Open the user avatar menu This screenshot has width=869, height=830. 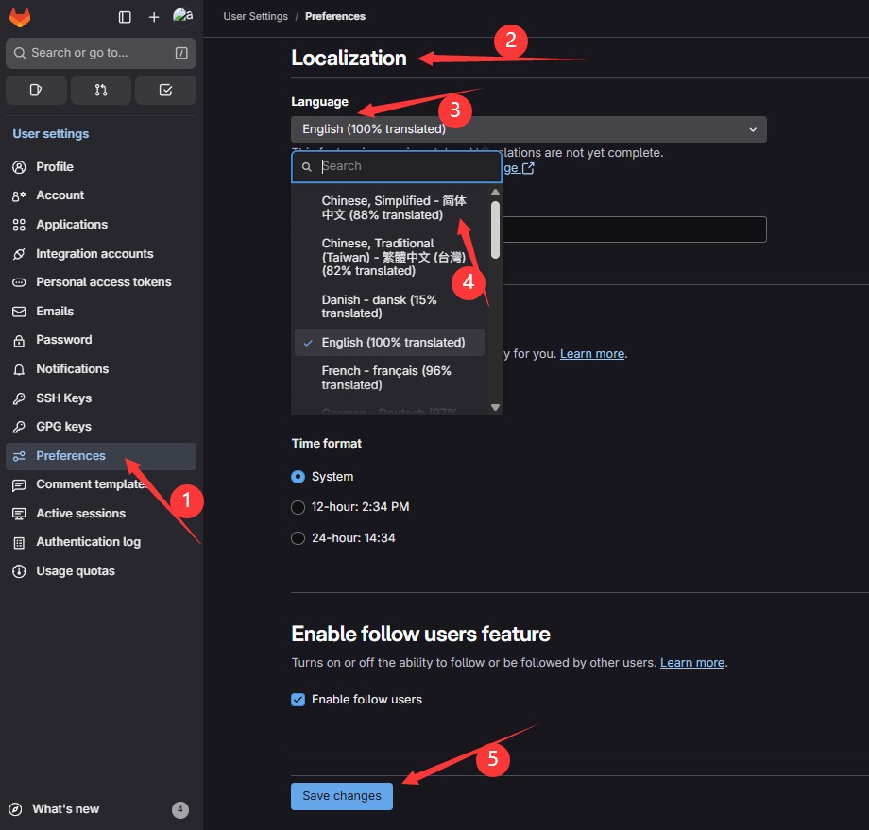(183, 17)
